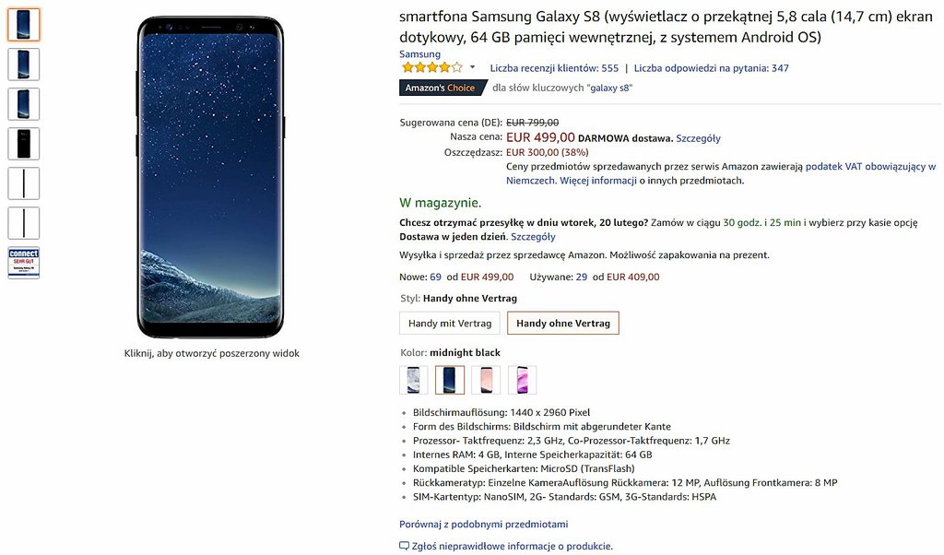Select the Handy ohne Vertrag style option

point(563,324)
